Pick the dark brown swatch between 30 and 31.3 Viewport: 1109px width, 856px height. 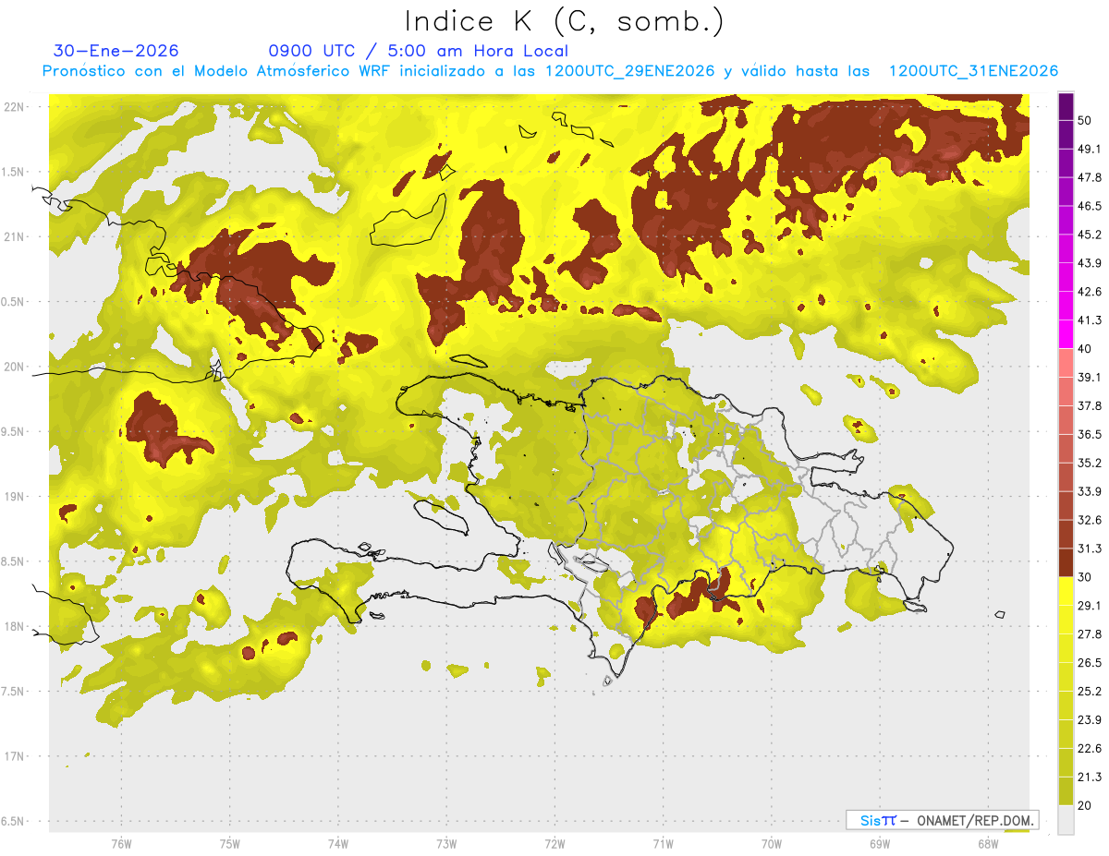(1066, 562)
